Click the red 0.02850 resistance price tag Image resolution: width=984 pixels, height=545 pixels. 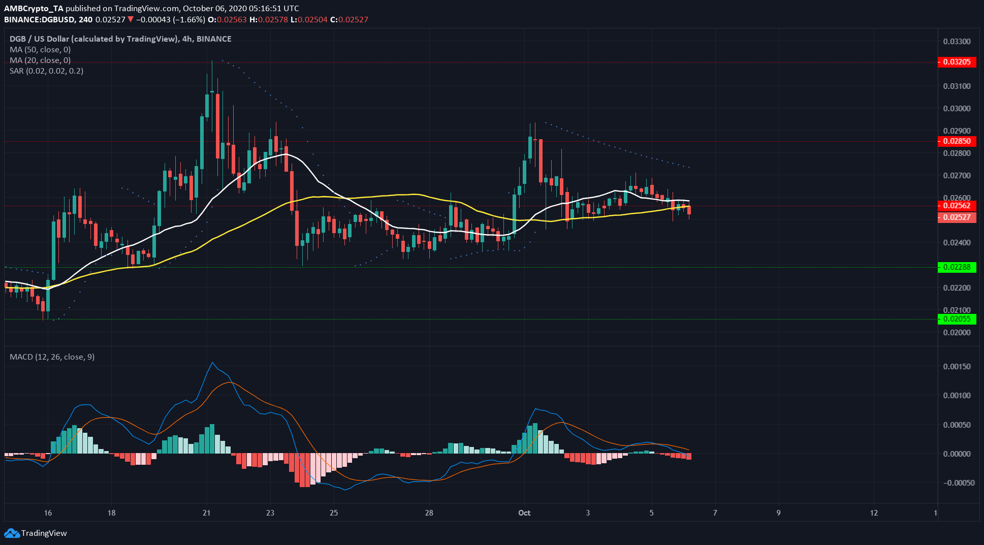coord(957,141)
